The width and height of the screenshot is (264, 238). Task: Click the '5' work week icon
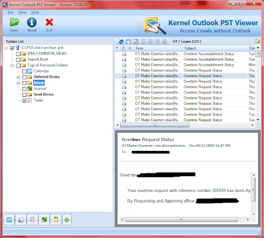pos(150,42)
